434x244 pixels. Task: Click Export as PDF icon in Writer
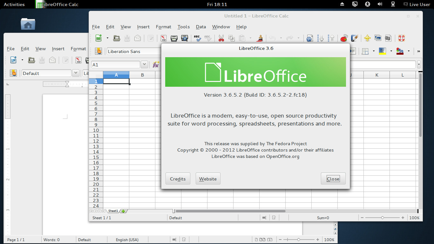[x=78, y=60]
